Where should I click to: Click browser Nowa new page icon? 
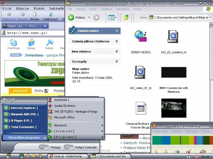click(x=34, y=14)
